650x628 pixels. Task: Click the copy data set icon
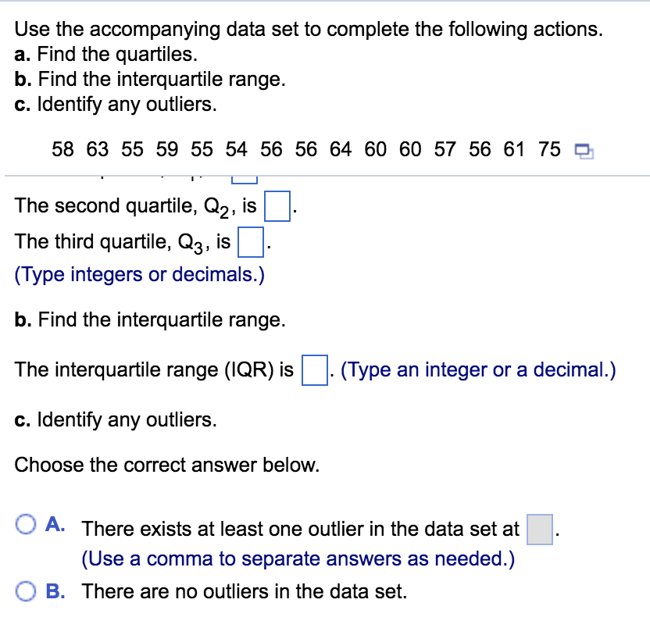(583, 151)
